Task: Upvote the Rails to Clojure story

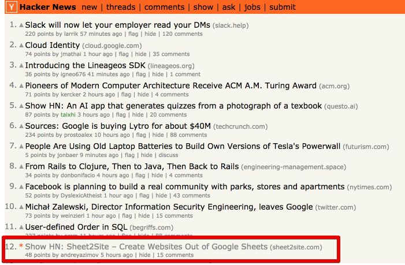Action: coord(21,167)
